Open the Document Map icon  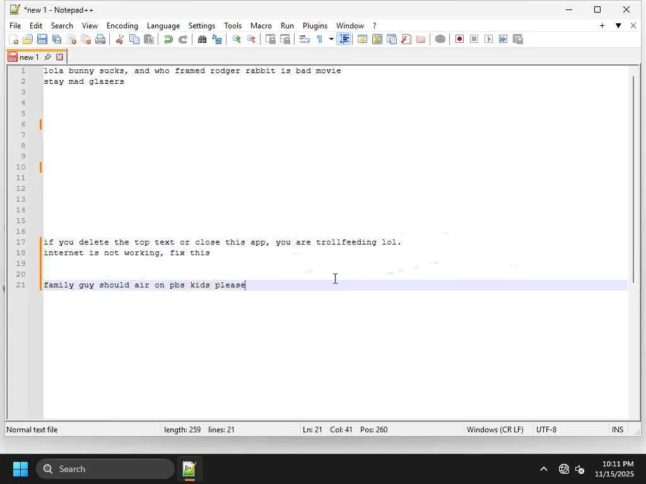[x=377, y=40]
